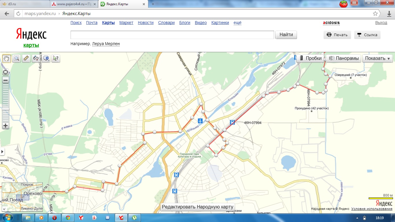Open the Карты service link

108,23
